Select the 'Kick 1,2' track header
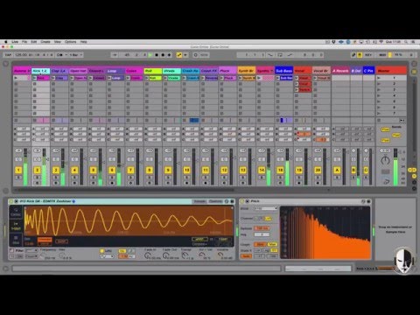The width and height of the screenshot is (420, 315). click(41, 71)
